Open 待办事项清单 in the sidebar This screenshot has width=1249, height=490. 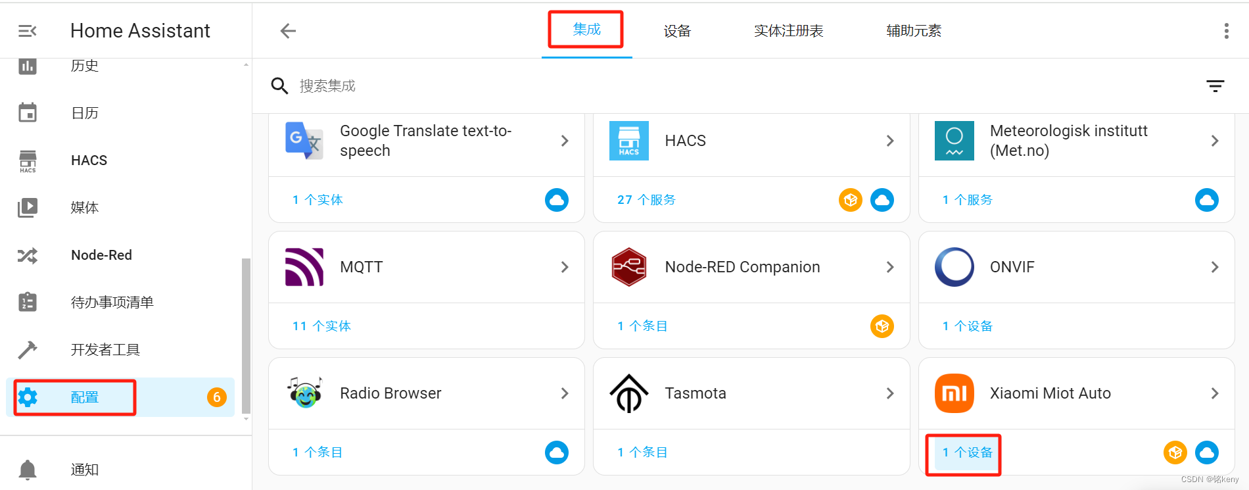120,303
